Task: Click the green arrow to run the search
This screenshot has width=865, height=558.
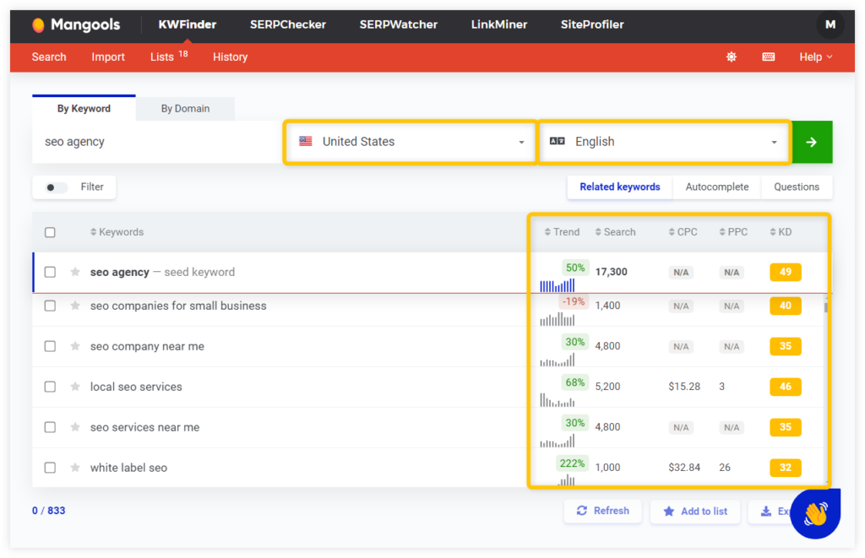Action: tap(812, 141)
